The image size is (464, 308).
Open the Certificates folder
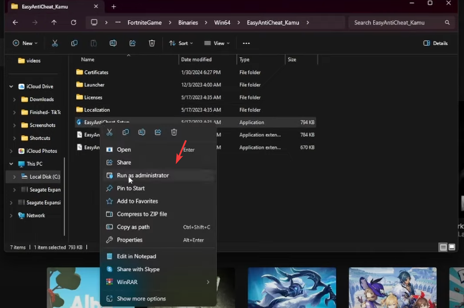coord(96,72)
